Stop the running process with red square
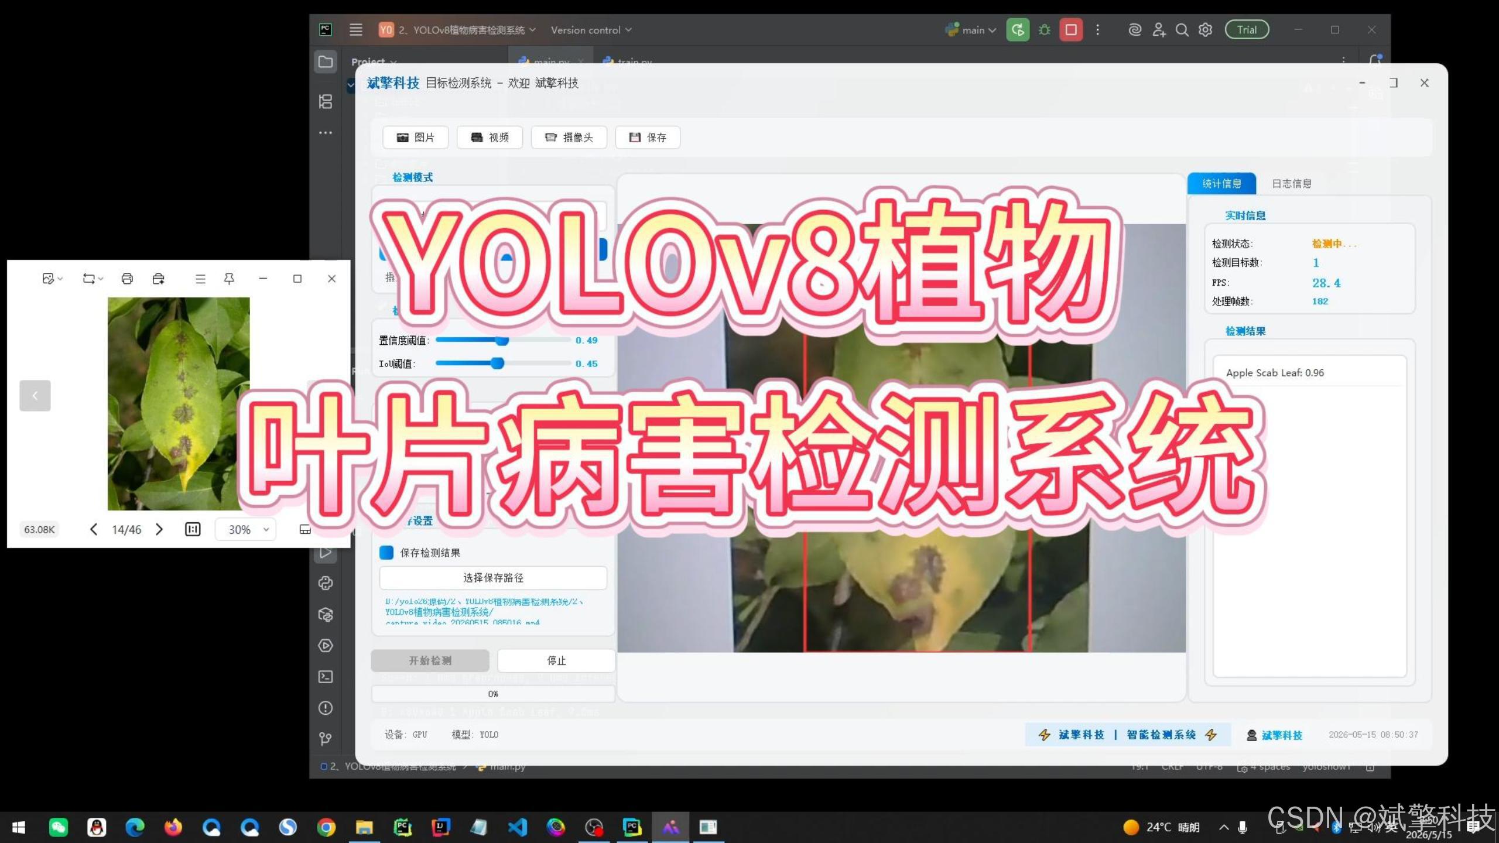1499x843 pixels. click(x=1071, y=30)
